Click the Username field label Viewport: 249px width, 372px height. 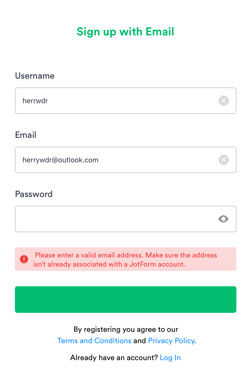coord(35,76)
